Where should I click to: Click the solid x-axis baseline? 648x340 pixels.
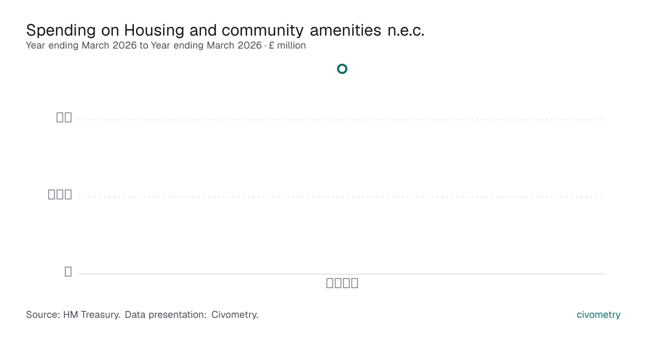[342, 274]
